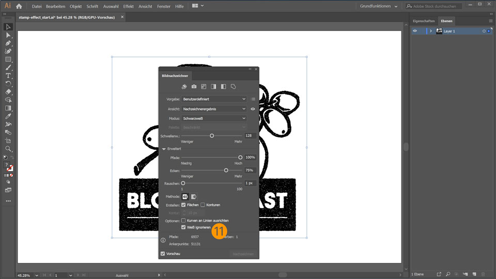Open the arrange documents dropdown
The height and width of the screenshot is (279, 496).
click(x=198, y=6)
